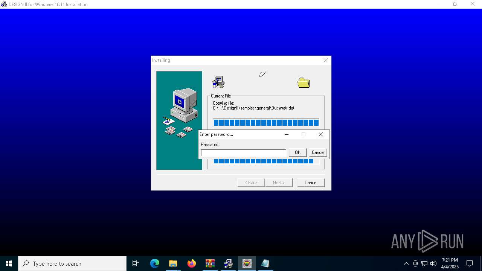The width and height of the screenshot is (482, 271).
Task: Minimize the Enter password dialog
Action: click(287, 134)
